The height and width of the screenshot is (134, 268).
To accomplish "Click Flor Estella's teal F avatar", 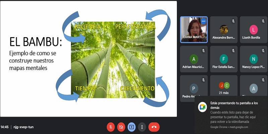I will (x=223, y=59).
